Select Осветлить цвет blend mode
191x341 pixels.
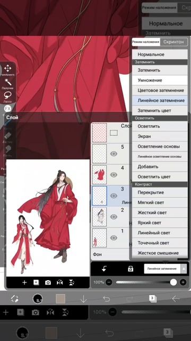160,176
